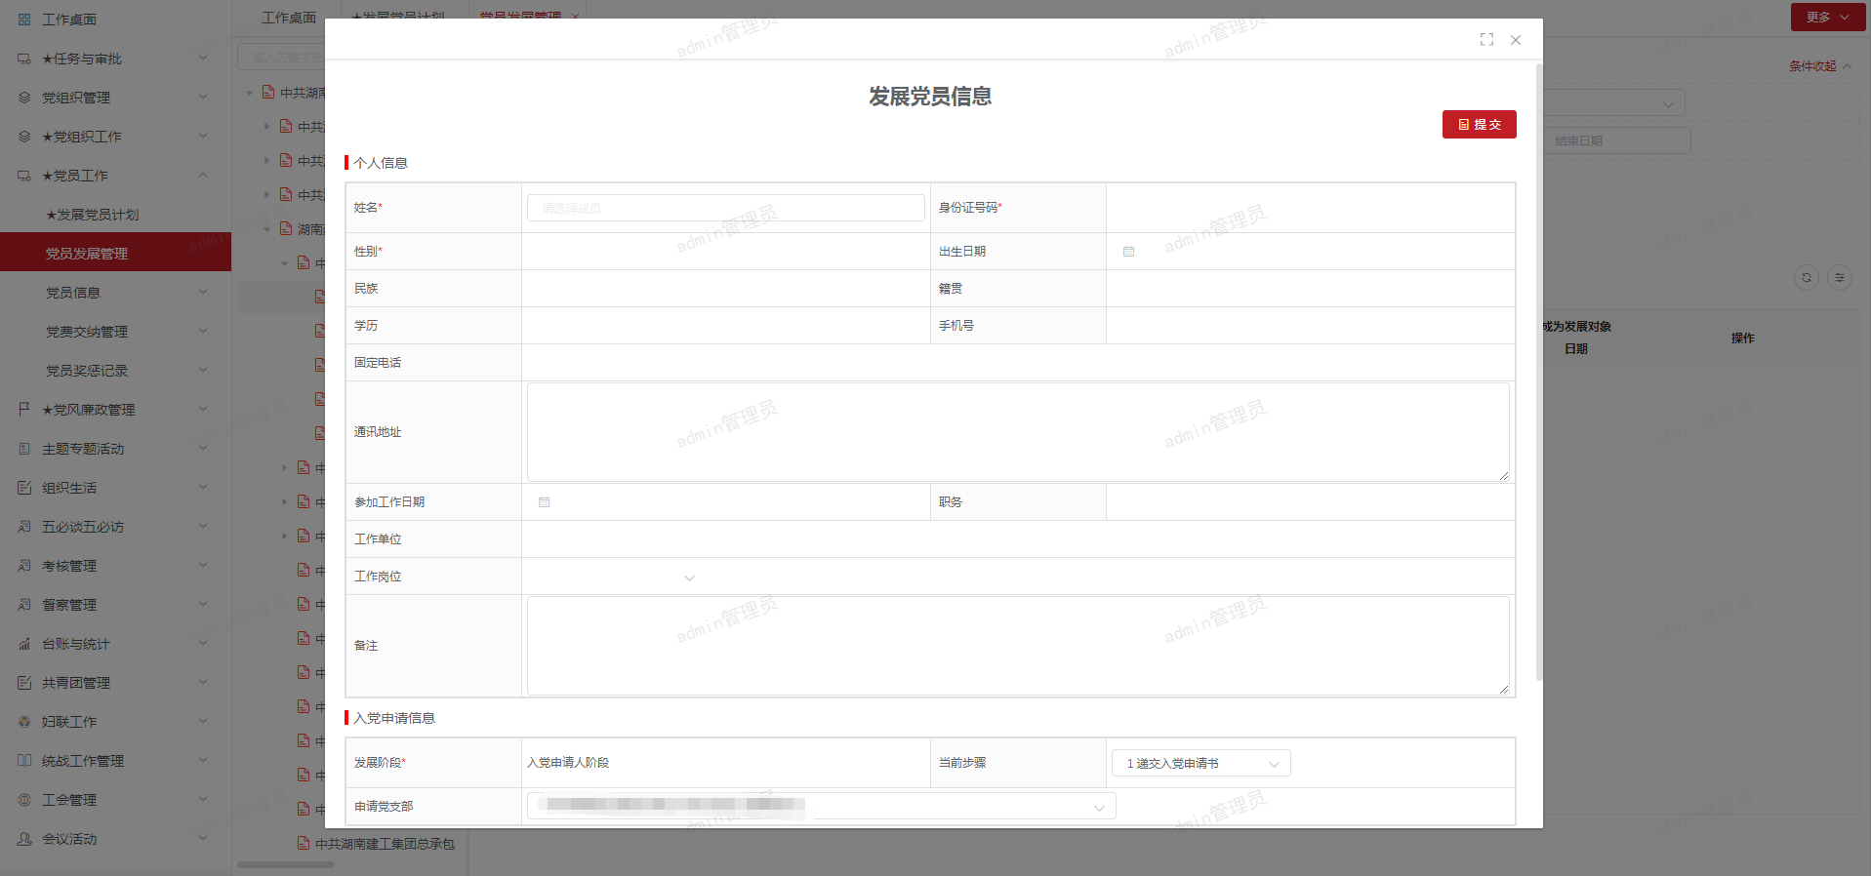1871x876 pixels.
Task: Click the 工作桌面 grid icon in sidebar
Action: pyautogui.click(x=24, y=20)
